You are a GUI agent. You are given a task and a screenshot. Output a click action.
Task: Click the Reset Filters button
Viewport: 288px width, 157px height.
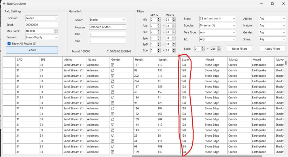tap(240, 49)
